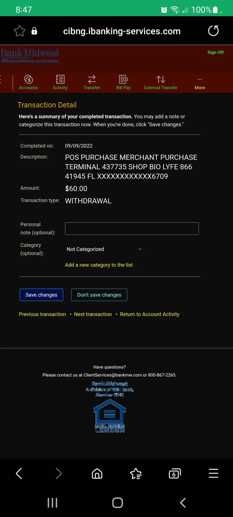Bookmark the page with the star icon

[x=20, y=31]
